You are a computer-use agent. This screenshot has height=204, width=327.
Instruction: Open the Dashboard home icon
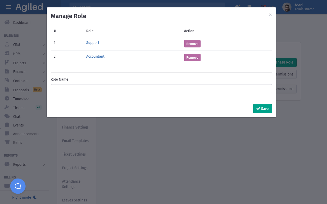click(x=7, y=22)
